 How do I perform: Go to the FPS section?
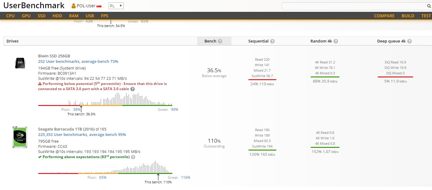(105, 16)
